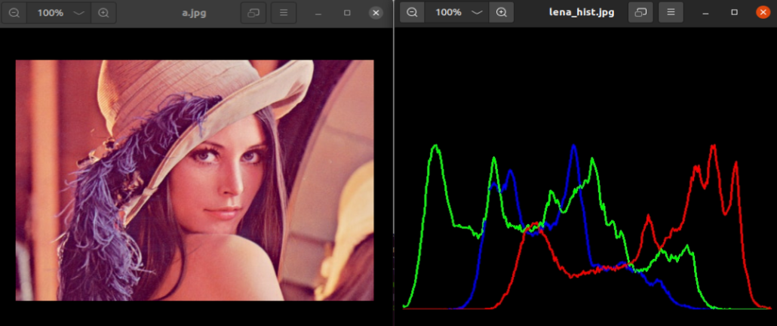Viewport: 777px width, 326px height.
Task: Zoom out in the a.jpg viewer window
Action: [14, 13]
